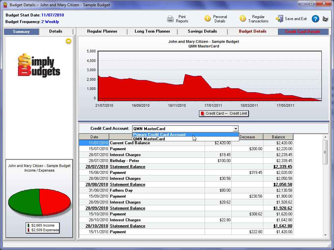The image size is (334, 250).
Task: Click the table vertical scrollbar thumb
Action: coord(325,152)
